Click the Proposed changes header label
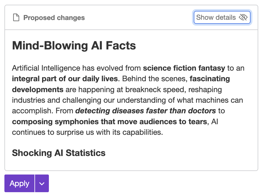 [54, 18]
